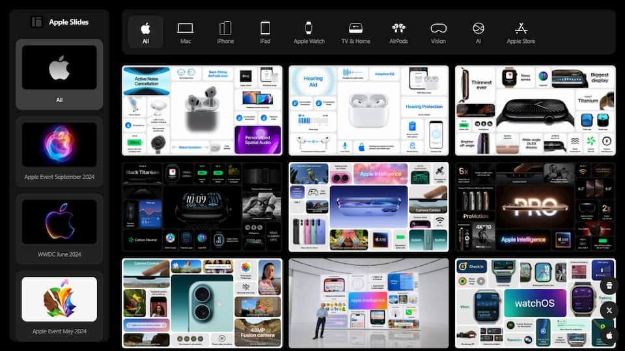Filter slides by AI category
Viewport: 625px width, 351px height.
tap(479, 32)
